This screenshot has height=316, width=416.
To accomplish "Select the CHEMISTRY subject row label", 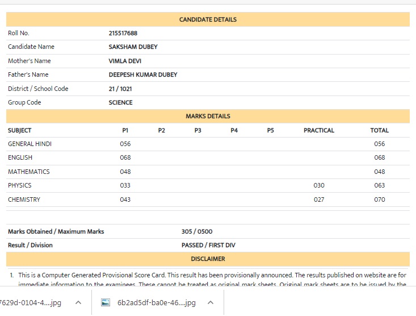I will tap(24, 199).
